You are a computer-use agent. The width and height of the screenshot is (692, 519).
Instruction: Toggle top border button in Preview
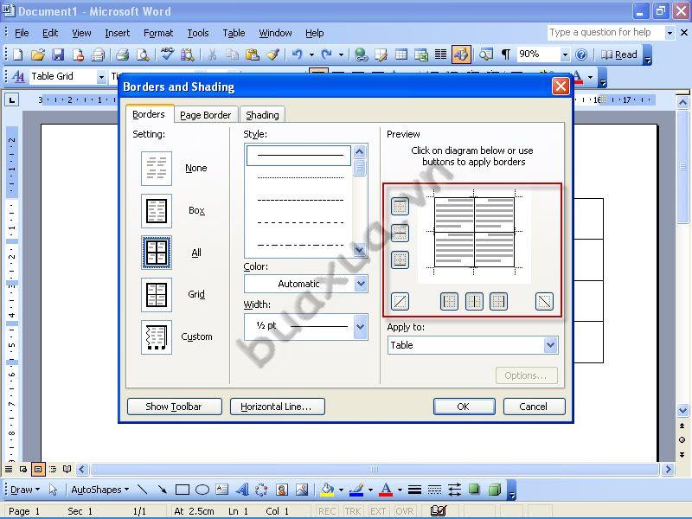pyautogui.click(x=400, y=206)
